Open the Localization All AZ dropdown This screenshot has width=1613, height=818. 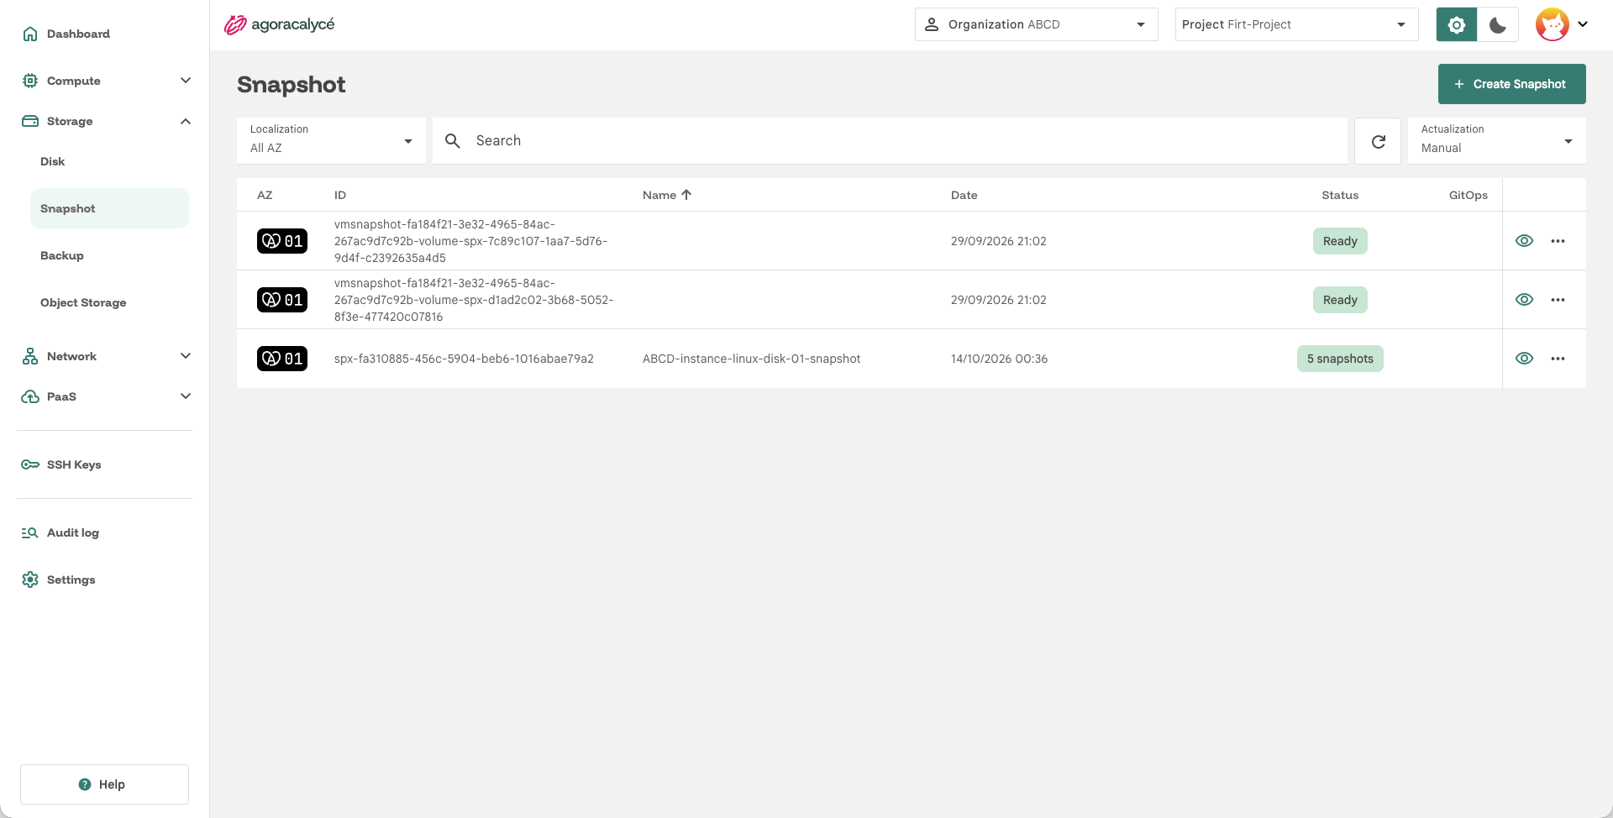331,141
